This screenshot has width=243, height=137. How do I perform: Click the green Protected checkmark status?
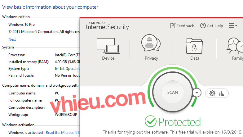[x=151, y=121]
